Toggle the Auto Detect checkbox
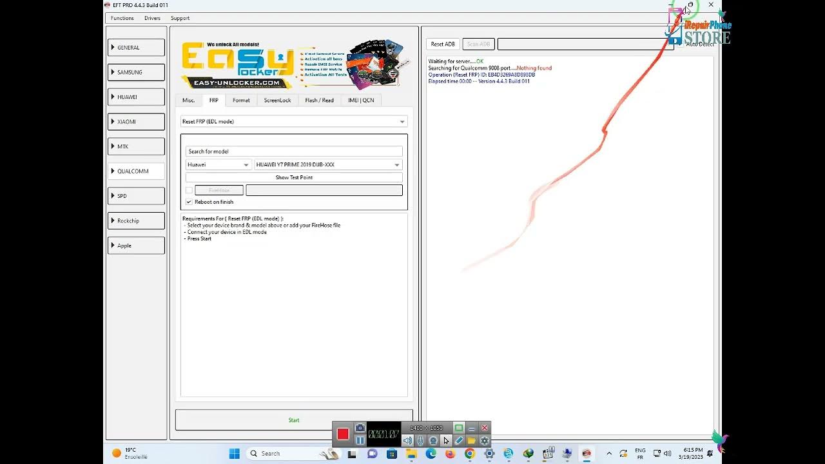The width and height of the screenshot is (825, 464). (x=679, y=44)
